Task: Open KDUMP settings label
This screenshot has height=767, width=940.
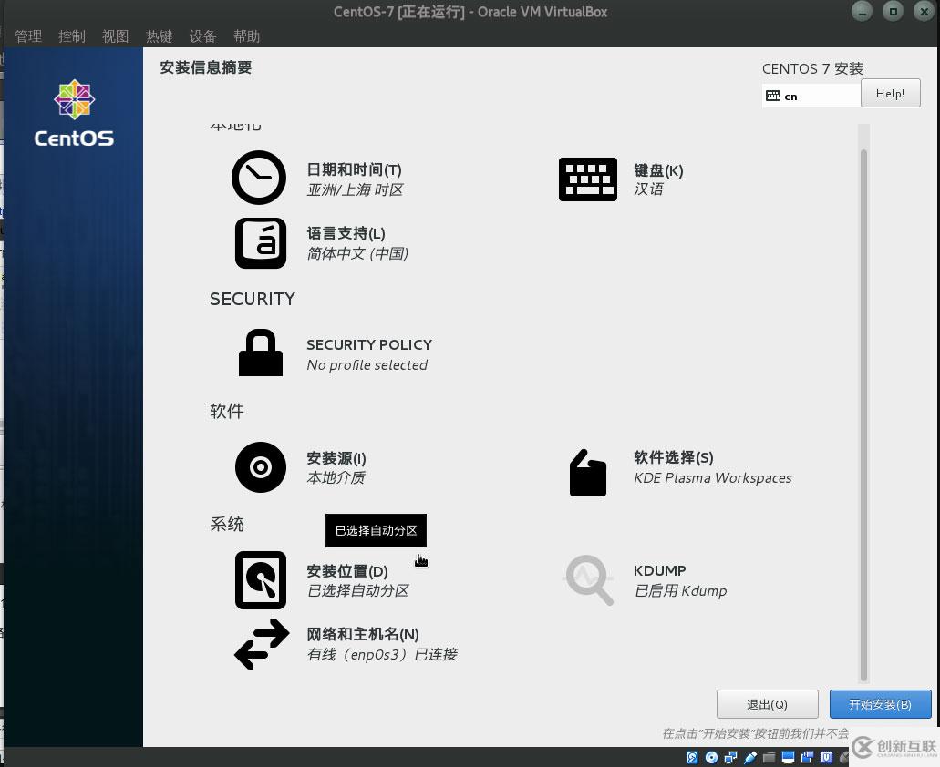Action: pos(659,570)
